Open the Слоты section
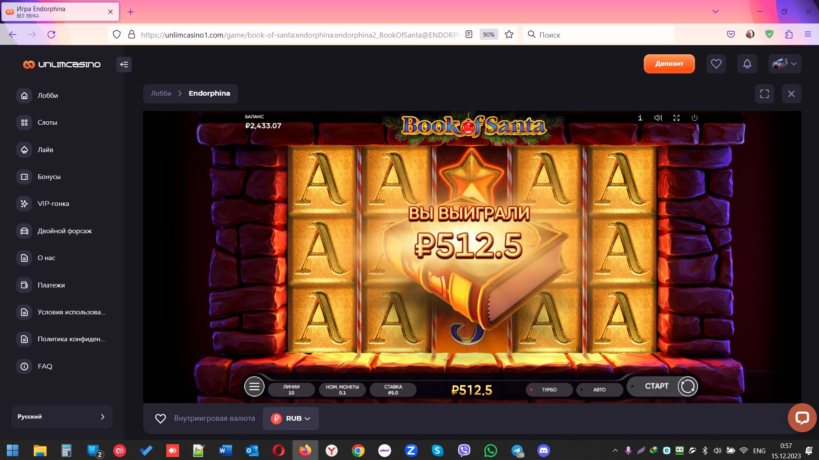Viewport: 819px width, 460px height. pos(37,123)
